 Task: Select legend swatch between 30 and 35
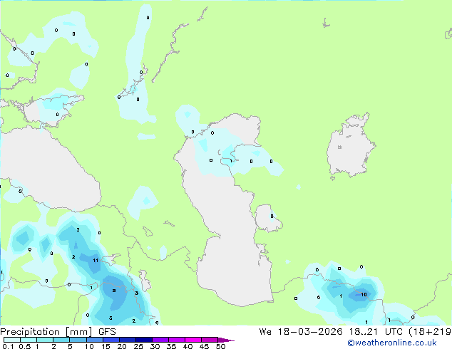160,340
